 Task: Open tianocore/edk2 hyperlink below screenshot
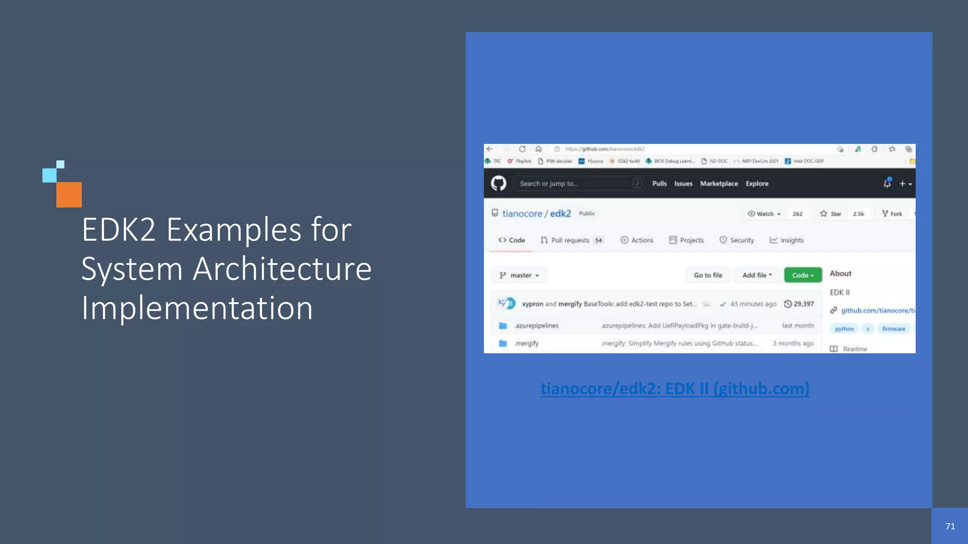point(675,389)
